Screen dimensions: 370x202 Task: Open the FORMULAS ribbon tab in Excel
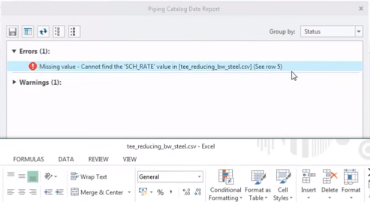click(x=29, y=159)
